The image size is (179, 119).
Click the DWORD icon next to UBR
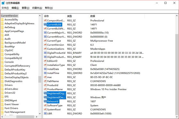[x=45, y=114]
